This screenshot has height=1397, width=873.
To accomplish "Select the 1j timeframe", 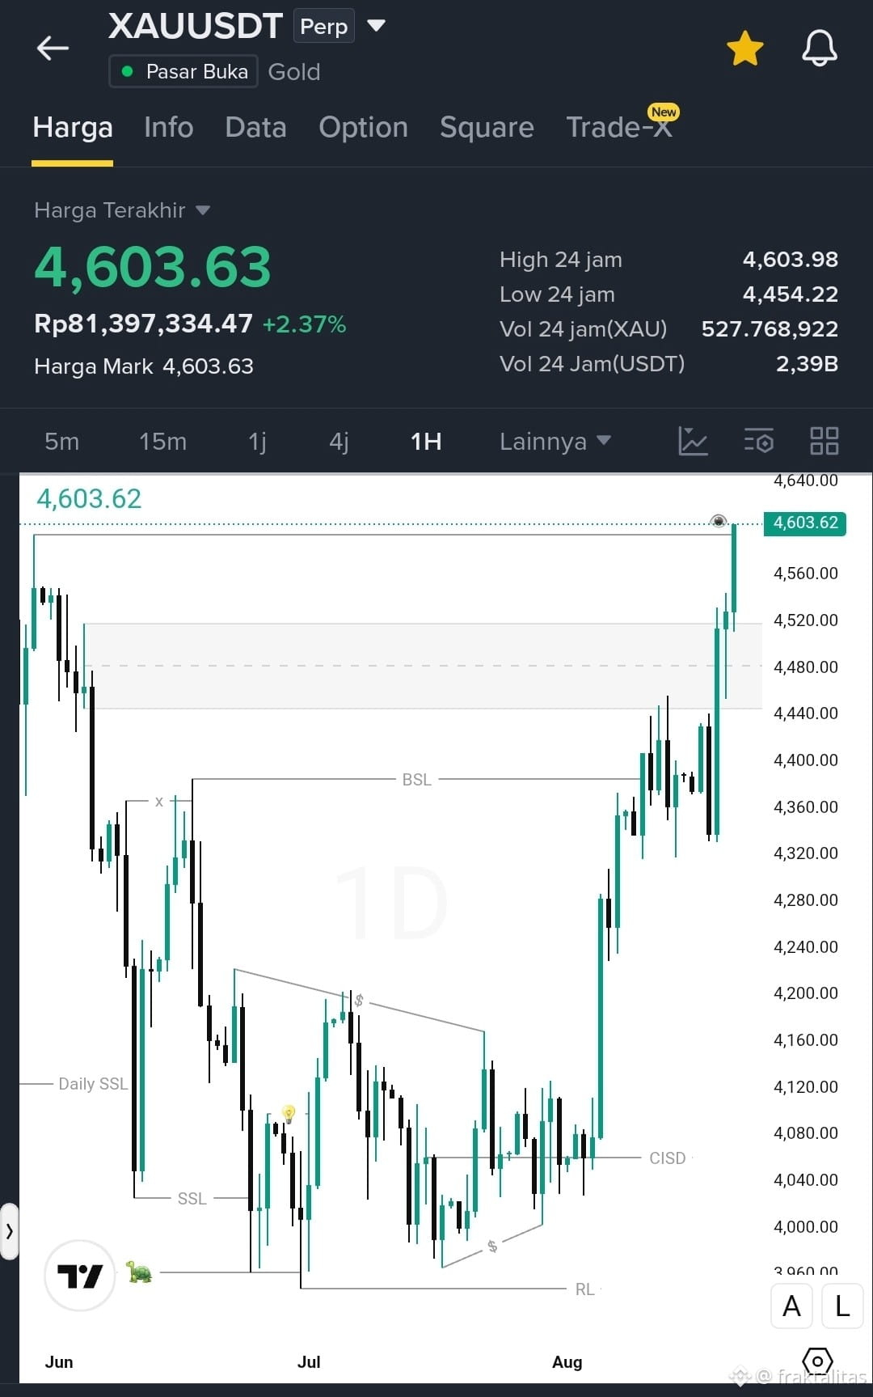I will point(257,442).
